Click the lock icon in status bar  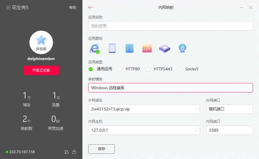[74, 152]
